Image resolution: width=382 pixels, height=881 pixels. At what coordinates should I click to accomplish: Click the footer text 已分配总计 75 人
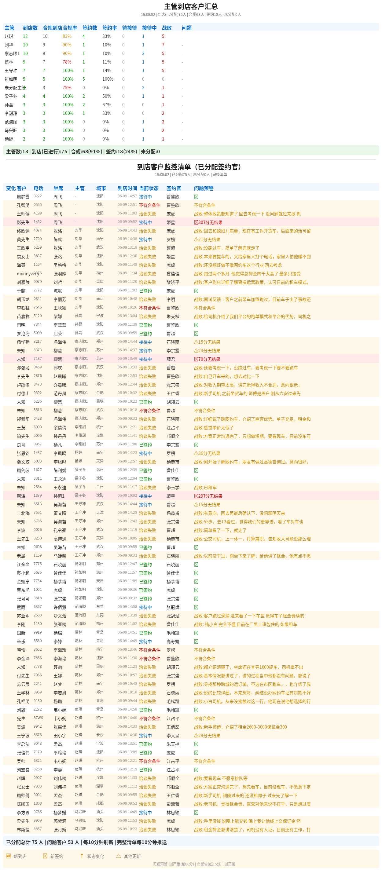[25, 842]
